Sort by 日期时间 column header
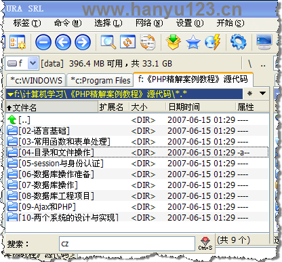This screenshot has height=262, width=282. (201, 107)
